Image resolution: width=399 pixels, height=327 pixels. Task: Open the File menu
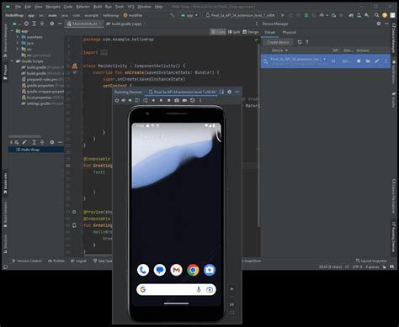pos(18,7)
